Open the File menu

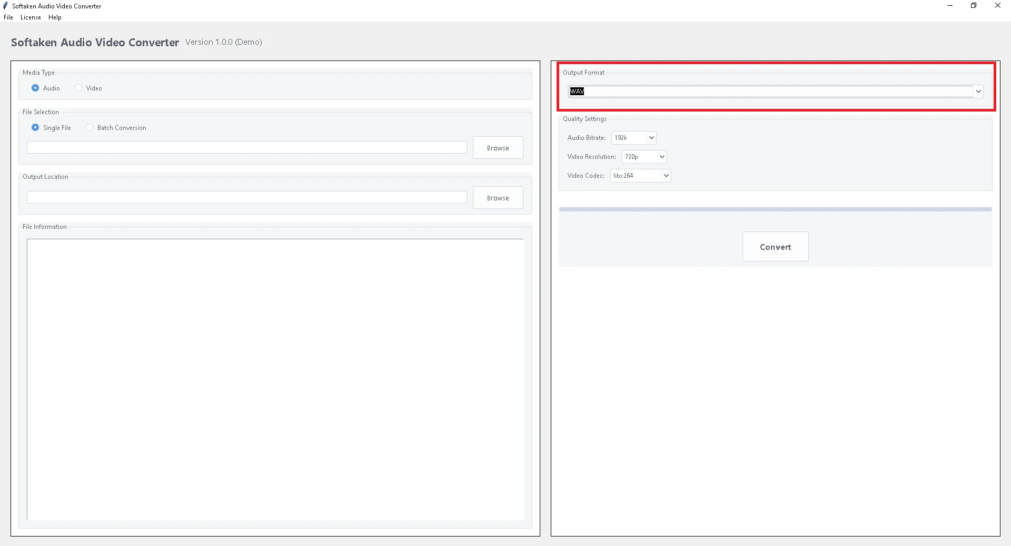pos(8,17)
